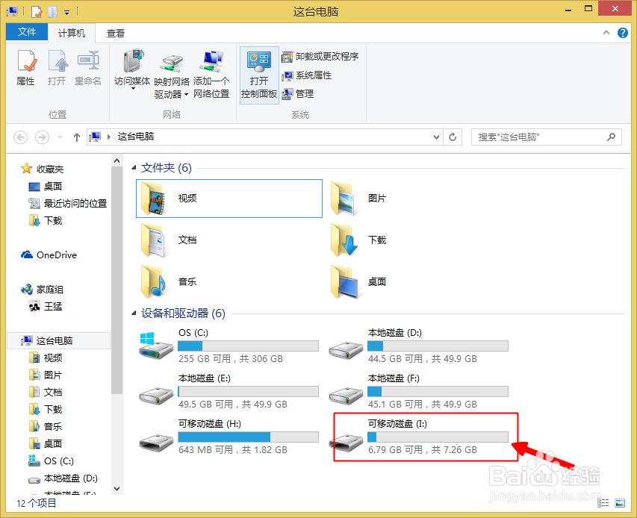This screenshot has width=637, height=518.
Task: Click the search magnifier icon
Action: 611,137
